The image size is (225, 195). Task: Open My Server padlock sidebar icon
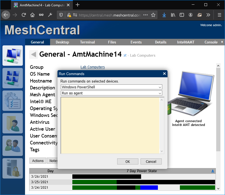click(13, 168)
